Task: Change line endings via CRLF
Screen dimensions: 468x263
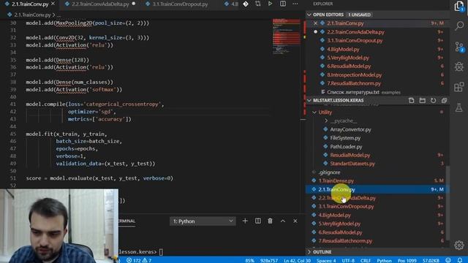Action: coord(366,260)
